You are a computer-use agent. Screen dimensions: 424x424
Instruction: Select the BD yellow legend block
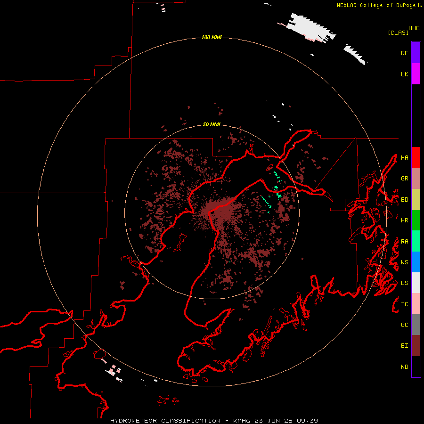(416, 199)
